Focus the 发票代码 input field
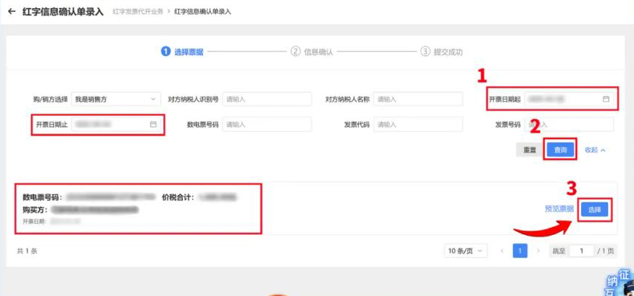 tap(418, 124)
